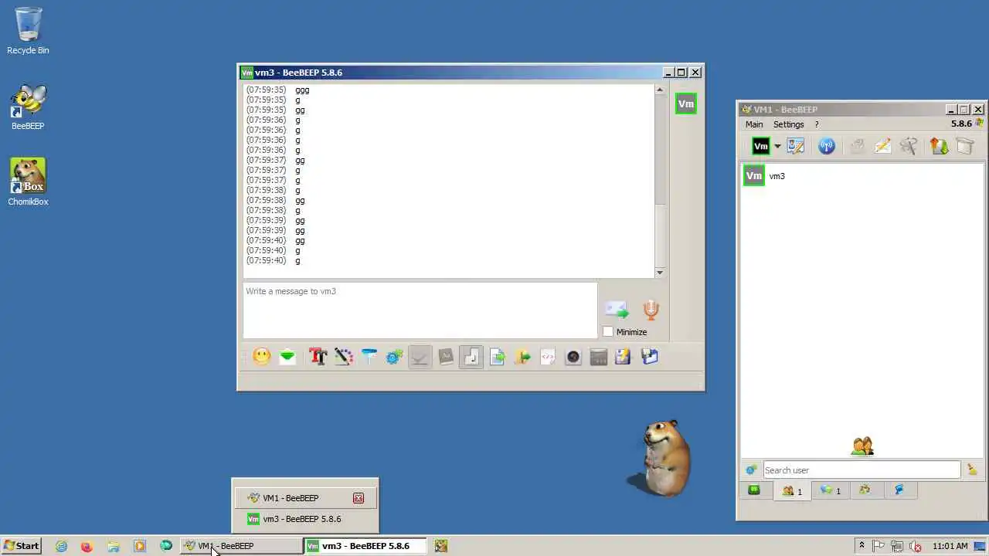Screen dimensions: 989x556
Task: Open the file transfer arrows icon
Action: coord(939,146)
